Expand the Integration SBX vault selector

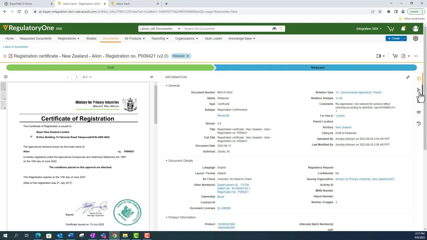click(x=369, y=29)
